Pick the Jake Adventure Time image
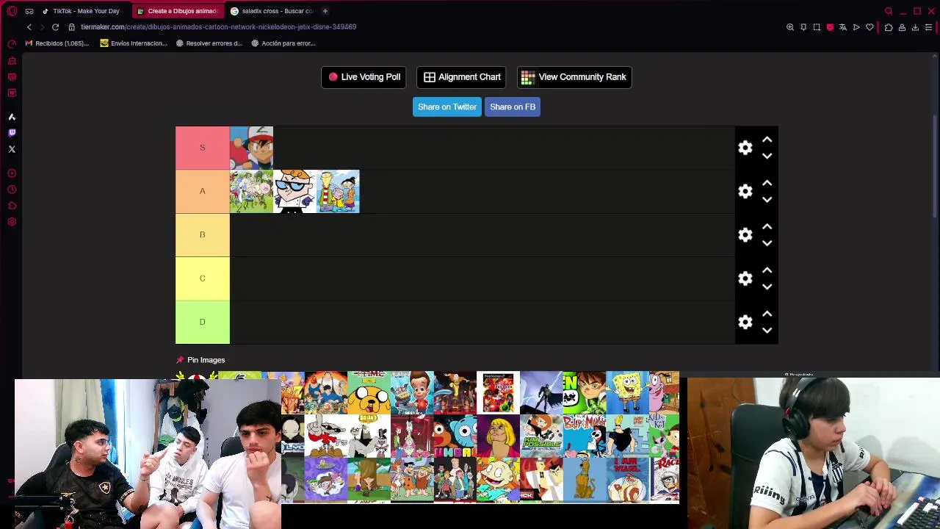The image size is (940, 529). (x=369, y=392)
